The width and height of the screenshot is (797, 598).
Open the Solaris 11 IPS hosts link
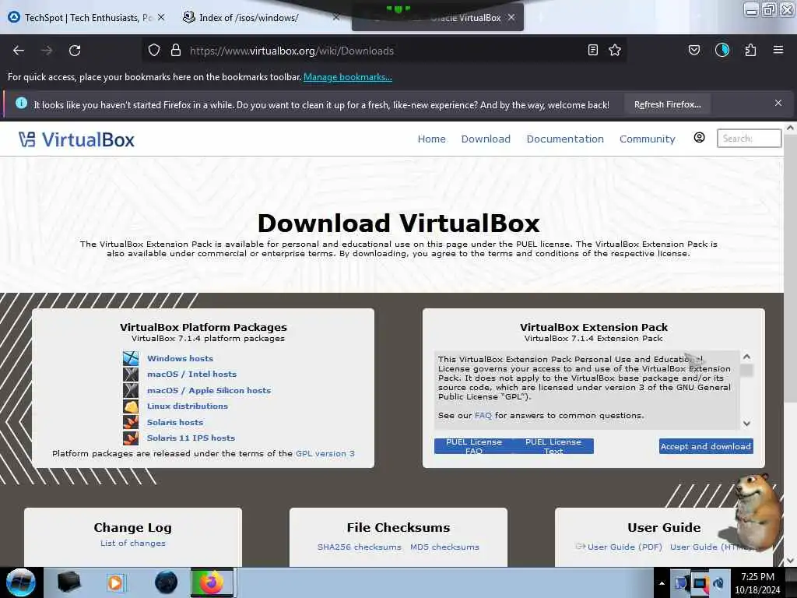pos(191,438)
